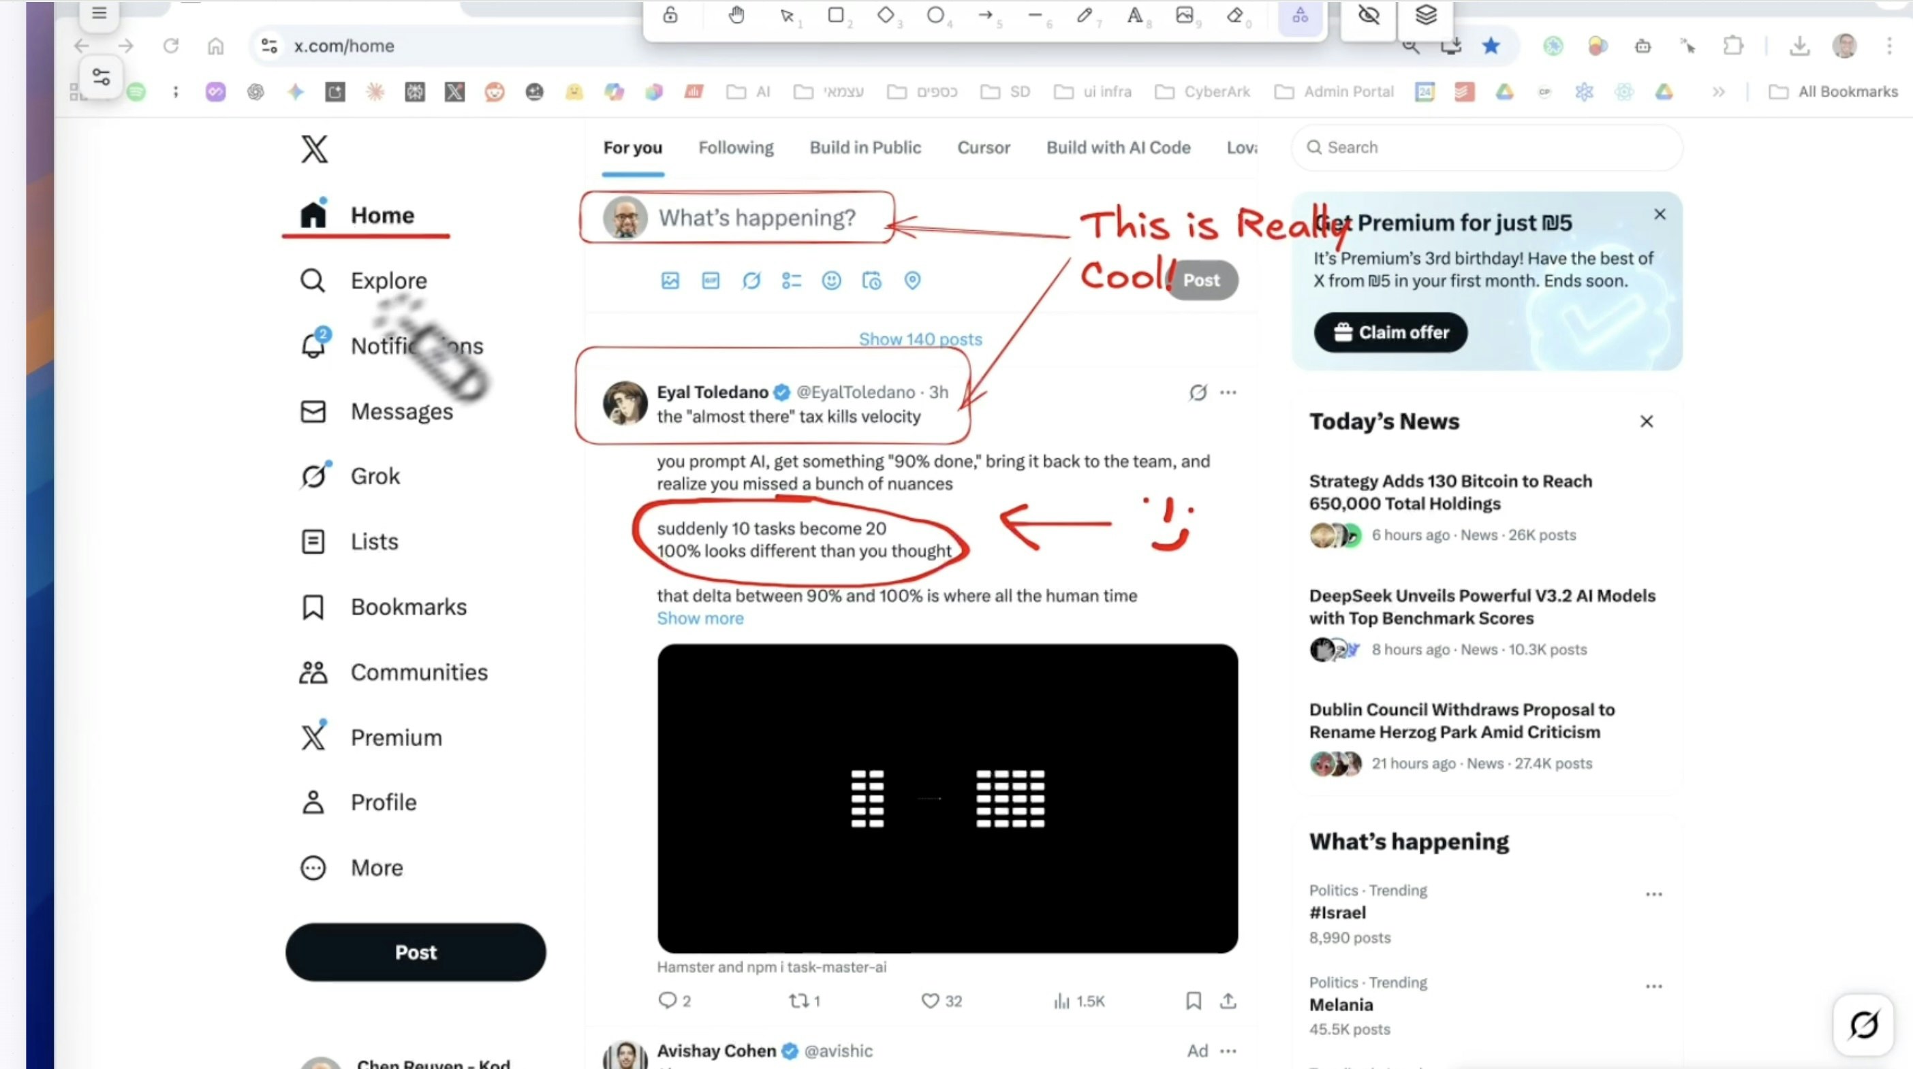
Task: Click the Claim offer button
Action: coord(1390,332)
